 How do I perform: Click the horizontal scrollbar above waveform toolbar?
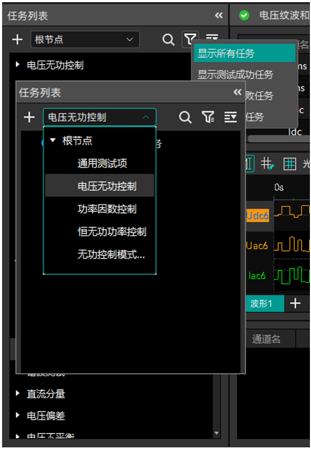click(x=278, y=139)
